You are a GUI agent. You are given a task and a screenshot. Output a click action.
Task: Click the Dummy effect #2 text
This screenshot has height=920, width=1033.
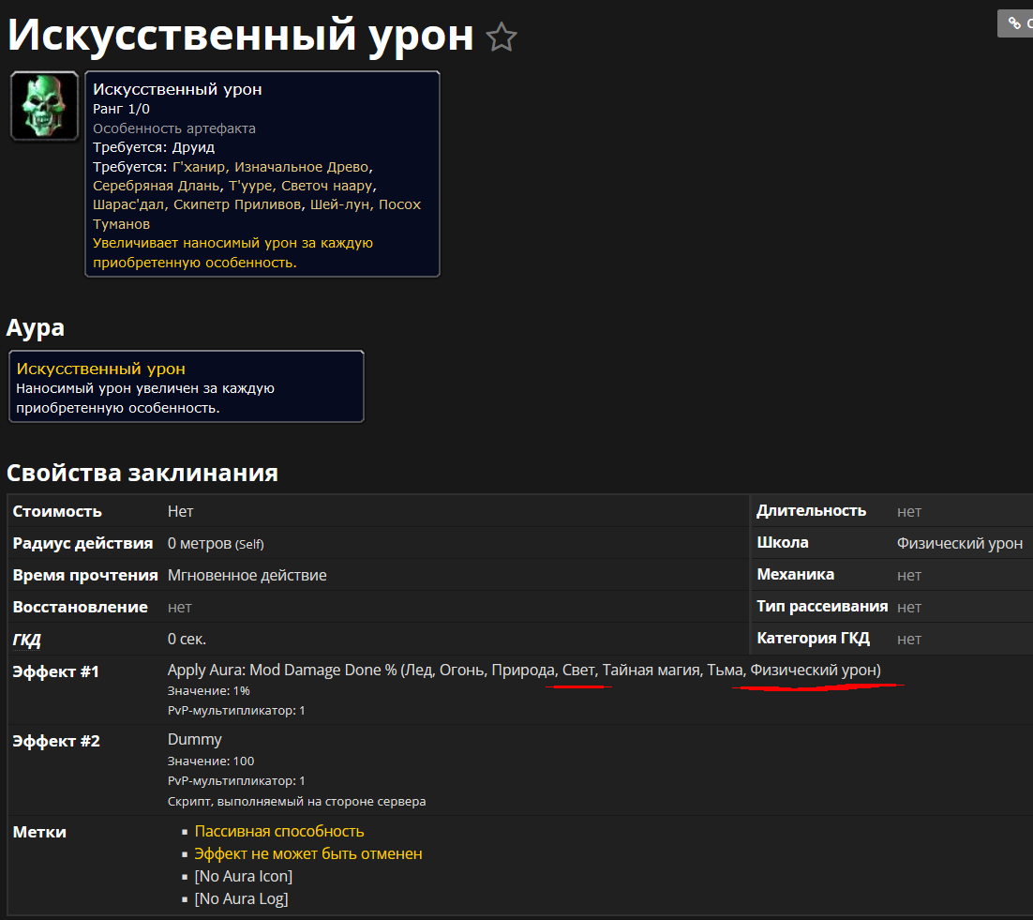click(x=194, y=740)
